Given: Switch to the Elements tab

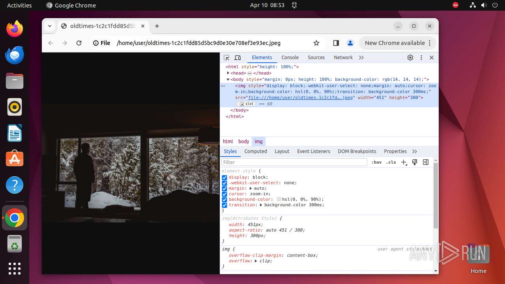Looking at the screenshot, I should (x=262, y=58).
